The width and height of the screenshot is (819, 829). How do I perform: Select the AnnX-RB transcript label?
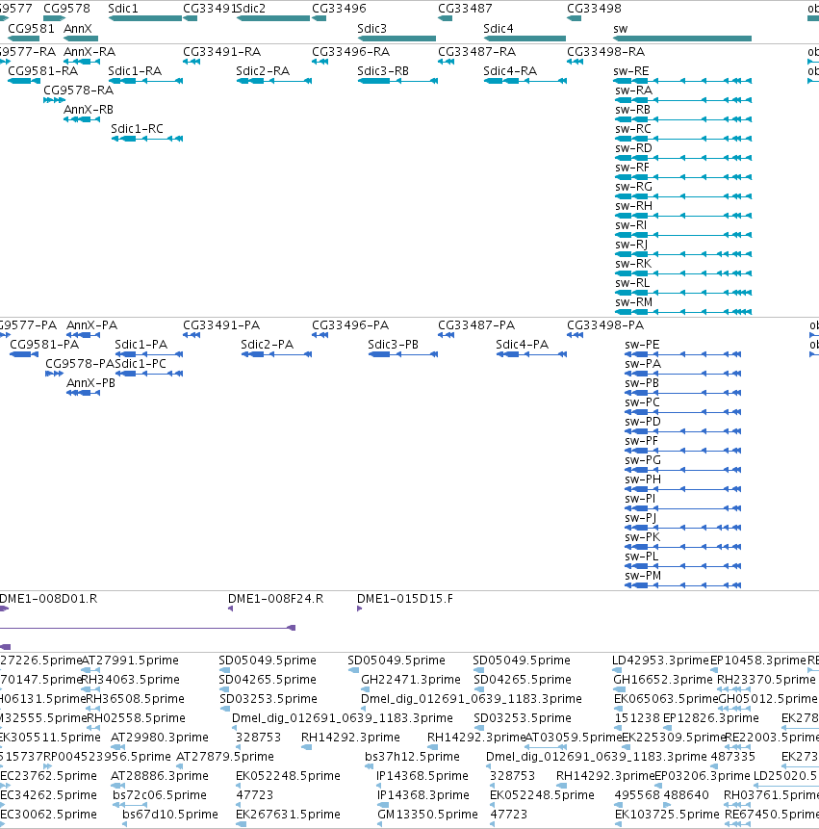coord(89,110)
